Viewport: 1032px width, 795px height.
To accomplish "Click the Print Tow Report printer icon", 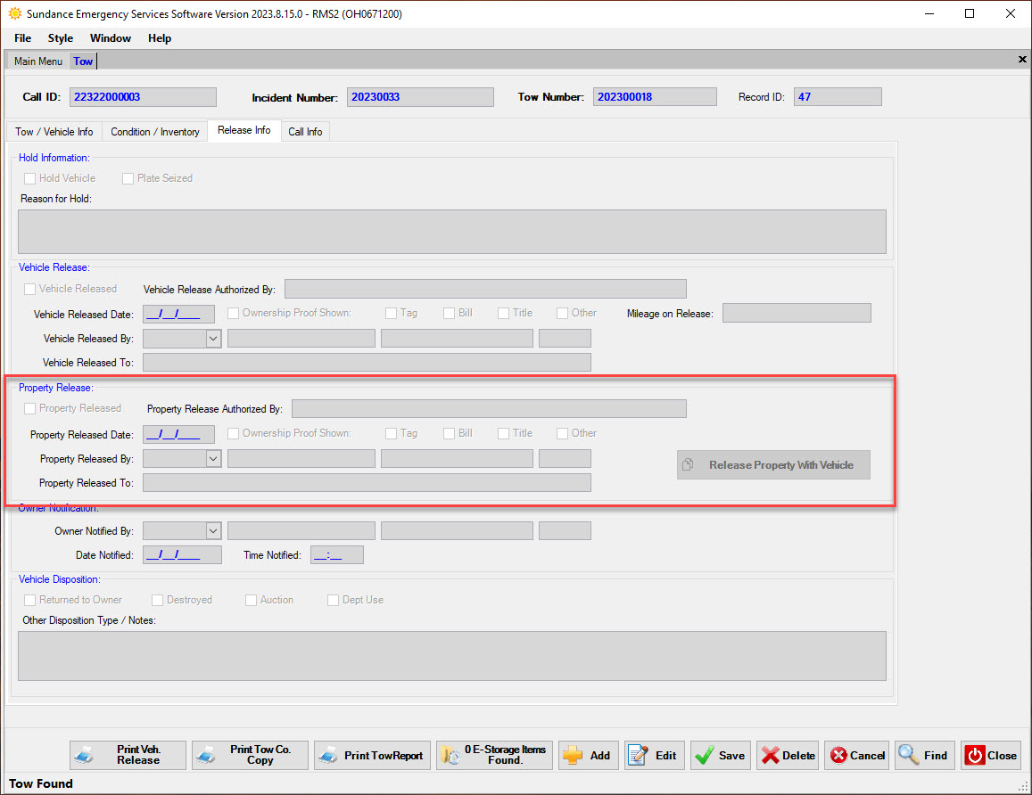I will pyautogui.click(x=328, y=755).
